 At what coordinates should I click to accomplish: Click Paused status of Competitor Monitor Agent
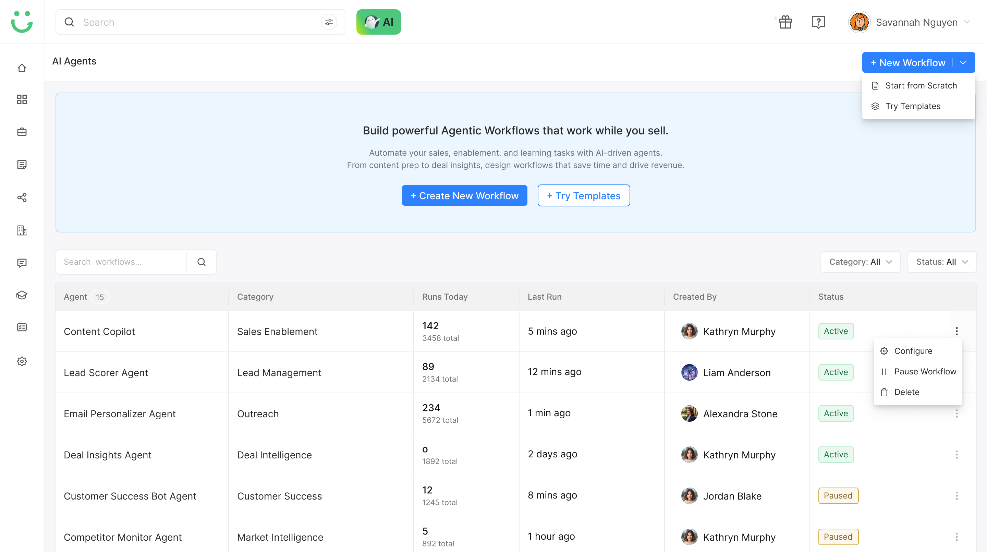[838, 537]
